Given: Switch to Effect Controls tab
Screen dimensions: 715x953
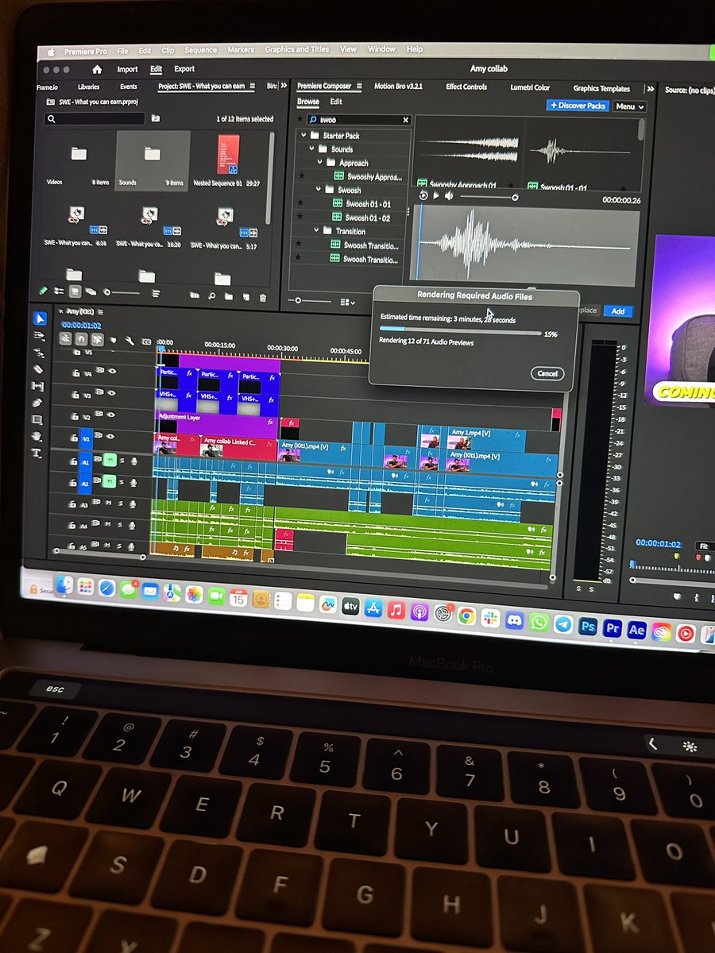Looking at the screenshot, I should [x=466, y=87].
